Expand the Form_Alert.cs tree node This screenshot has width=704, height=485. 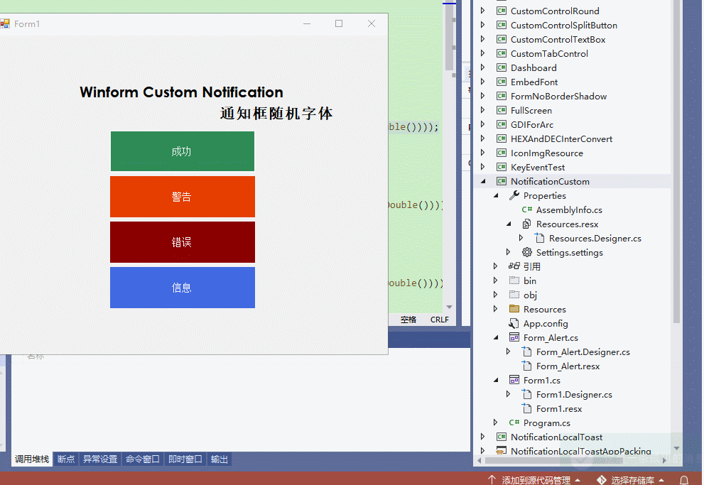coord(496,337)
